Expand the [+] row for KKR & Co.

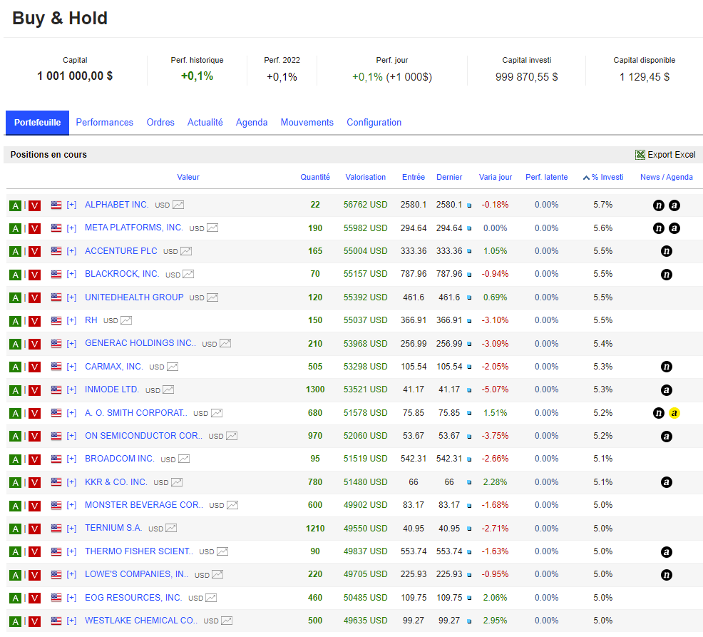71,482
